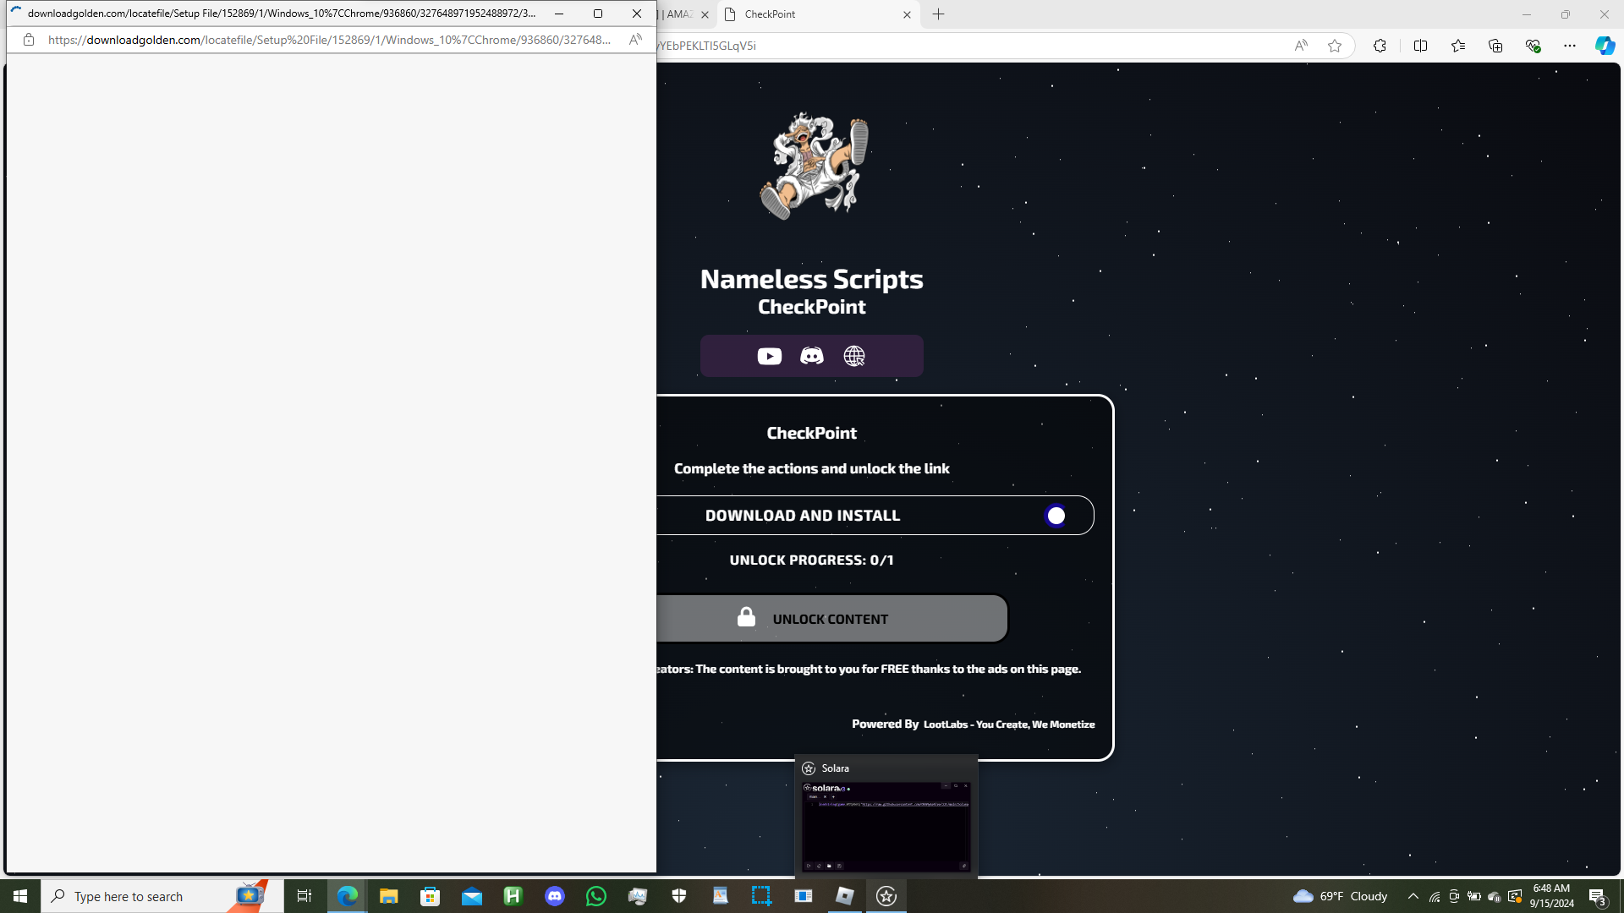
Task: Open the Mail app from the taskbar
Action: 472,896
